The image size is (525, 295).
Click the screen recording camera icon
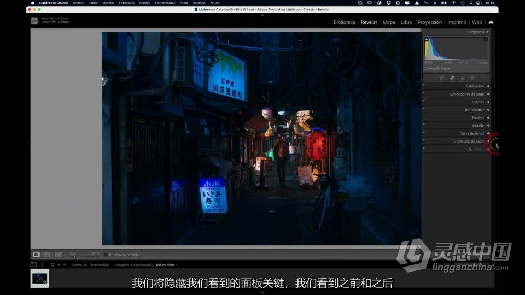[x=360, y=3]
